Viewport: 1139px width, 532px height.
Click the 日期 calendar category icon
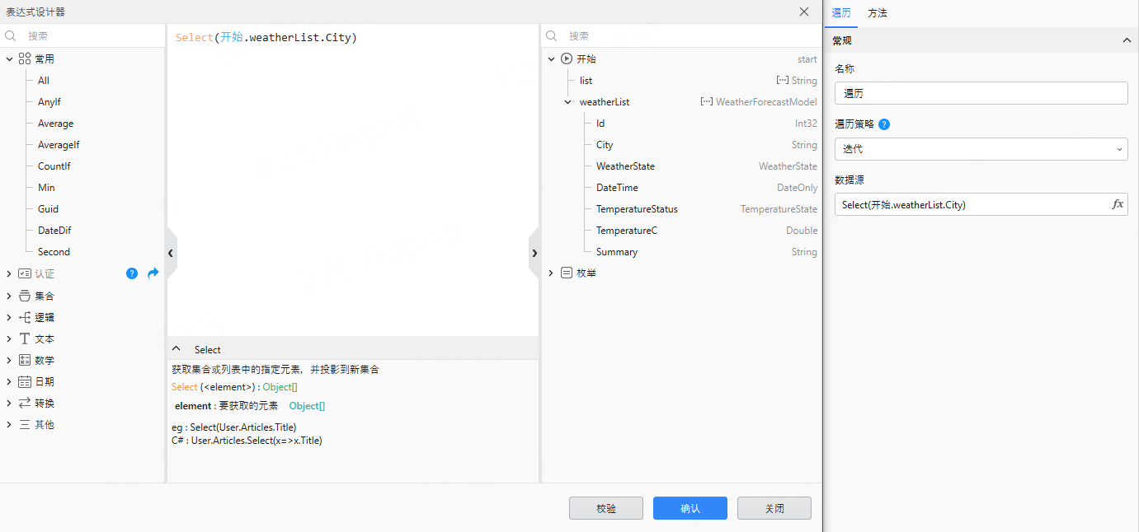(25, 381)
